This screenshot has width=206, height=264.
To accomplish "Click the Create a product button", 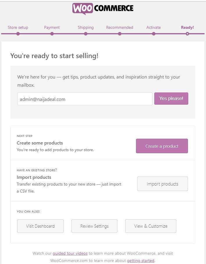I will 162,146.
